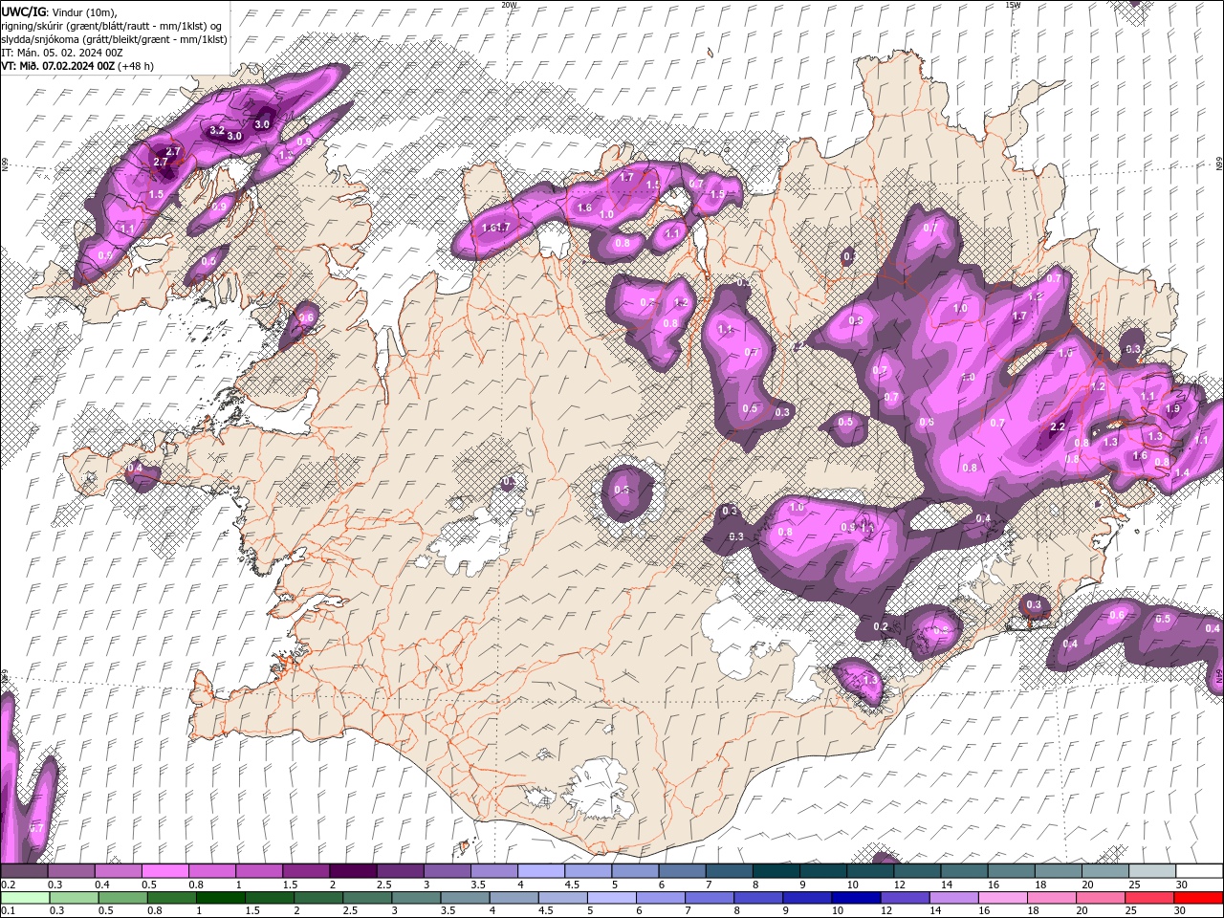Click the 'UWC/IG: Vindur (10m)' title text
Image resolution: width=1224 pixels, height=918 pixels.
point(59,11)
